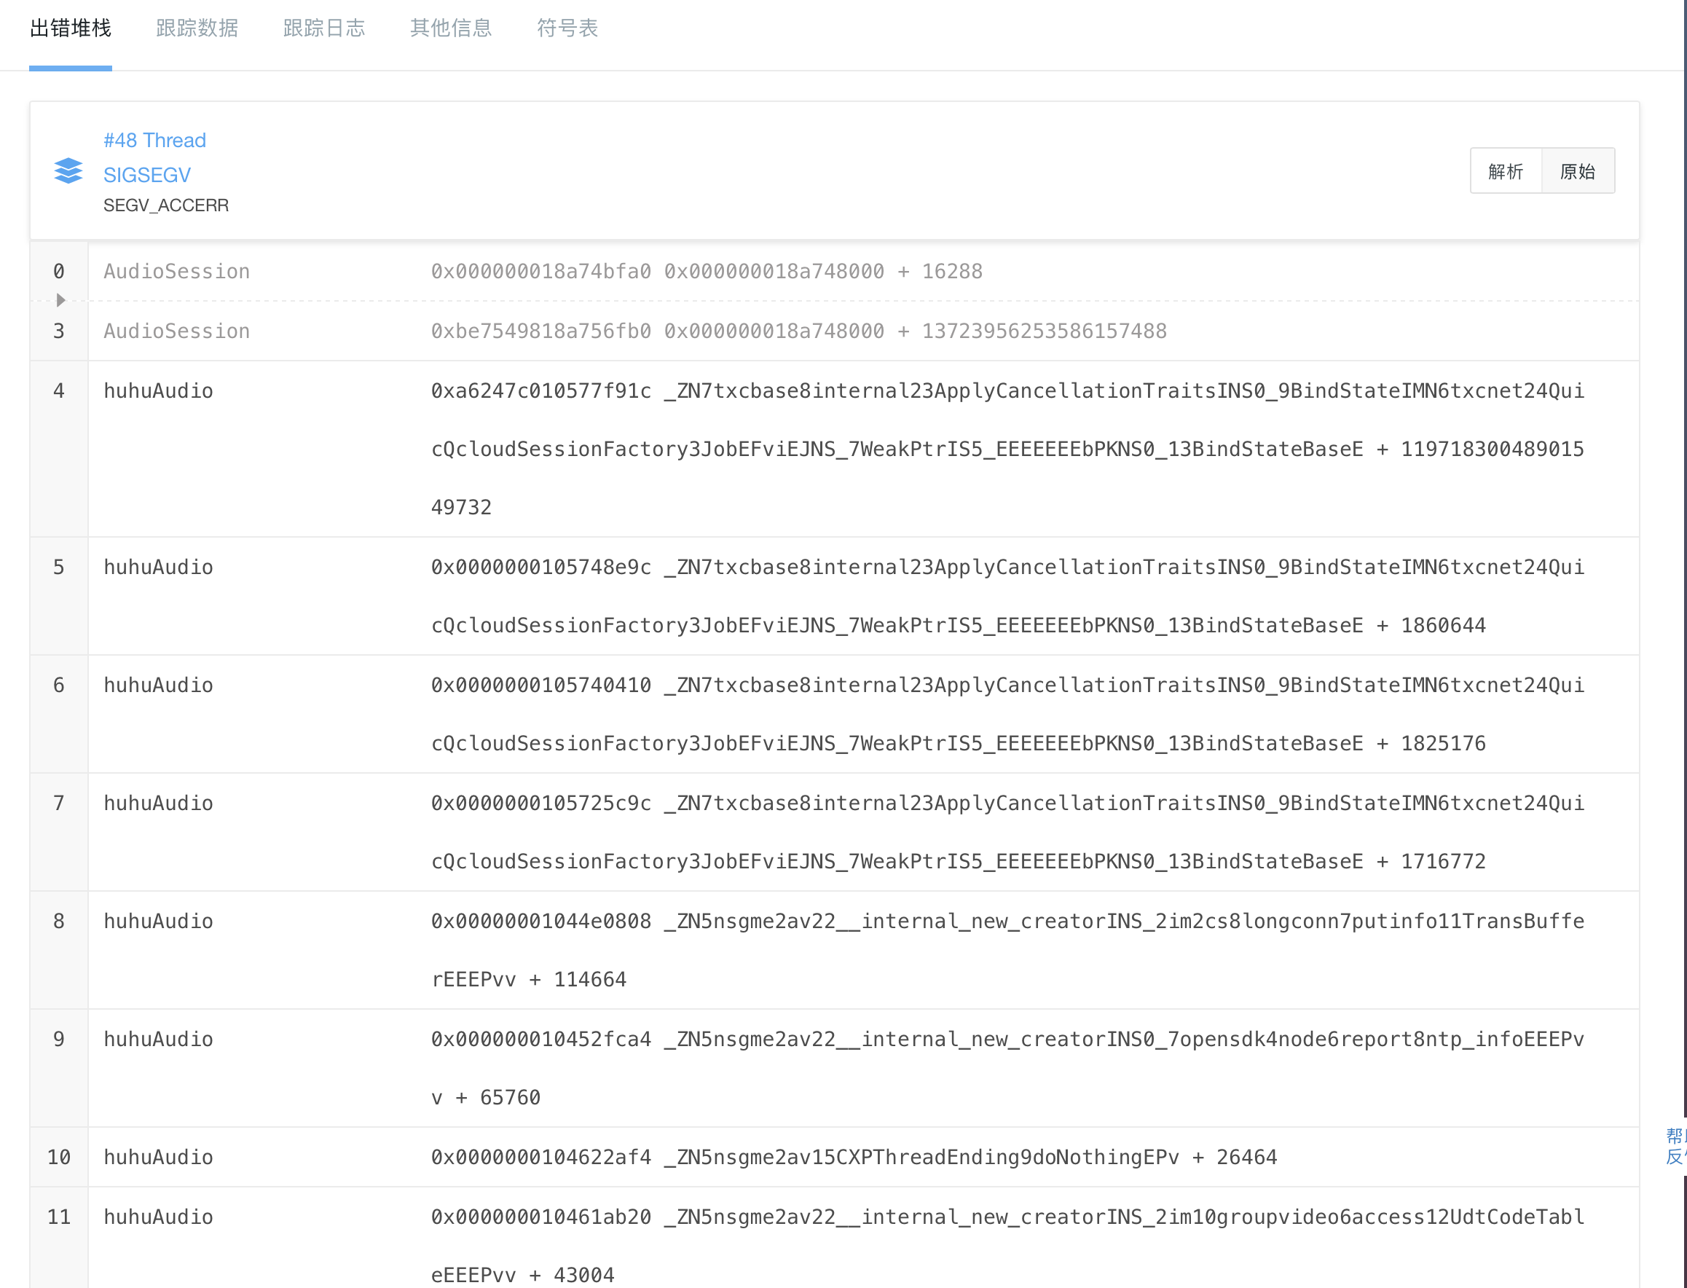Viewport: 1687px width, 1288px height.
Task: Select stack frame 3 AudioSession row
Action: (176, 331)
